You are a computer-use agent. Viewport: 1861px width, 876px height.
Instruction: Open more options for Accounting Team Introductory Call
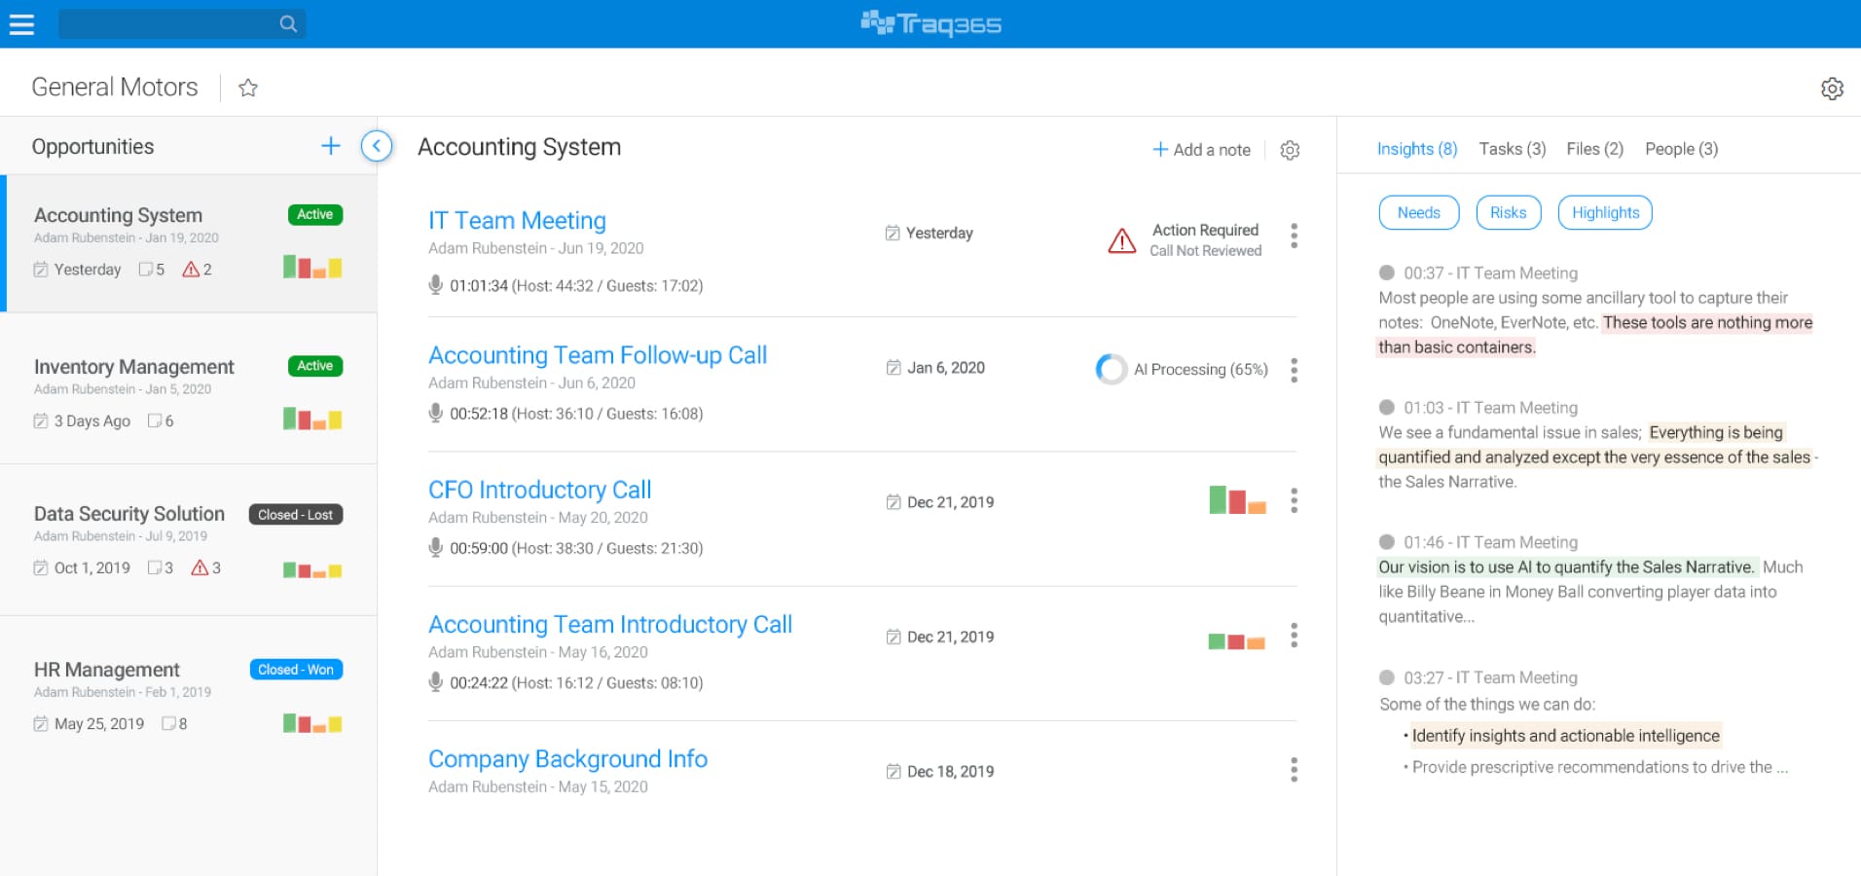click(x=1294, y=636)
